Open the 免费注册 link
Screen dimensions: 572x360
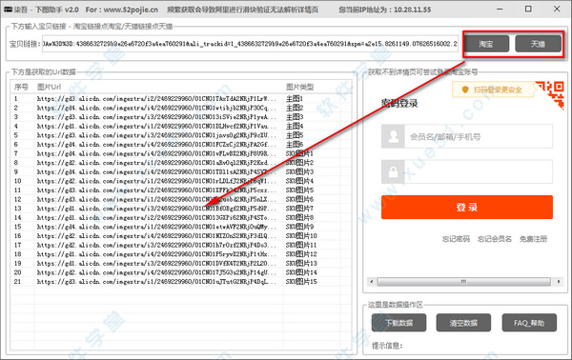click(533, 239)
